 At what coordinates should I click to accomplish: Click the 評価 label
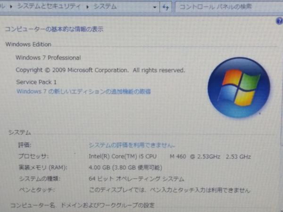click(25, 145)
